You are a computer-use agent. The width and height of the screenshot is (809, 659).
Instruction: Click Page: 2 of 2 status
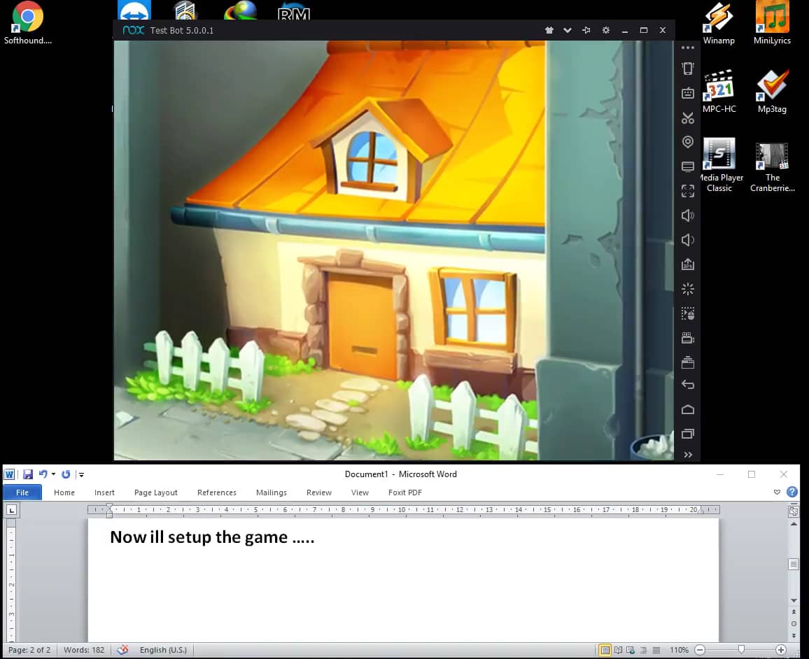(x=29, y=650)
